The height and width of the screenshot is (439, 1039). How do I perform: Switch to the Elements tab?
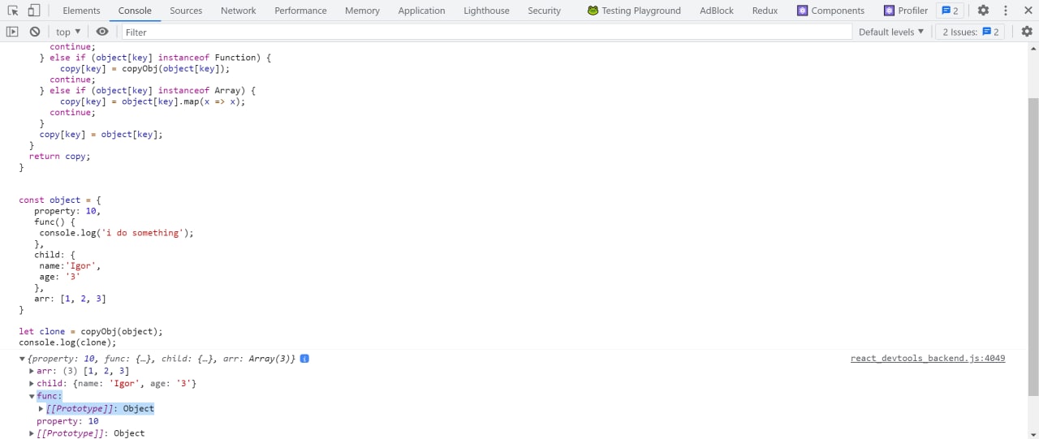coord(81,11)
